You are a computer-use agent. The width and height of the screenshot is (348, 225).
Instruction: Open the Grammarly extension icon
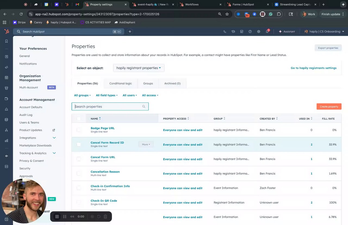click(x=271, y=14)
